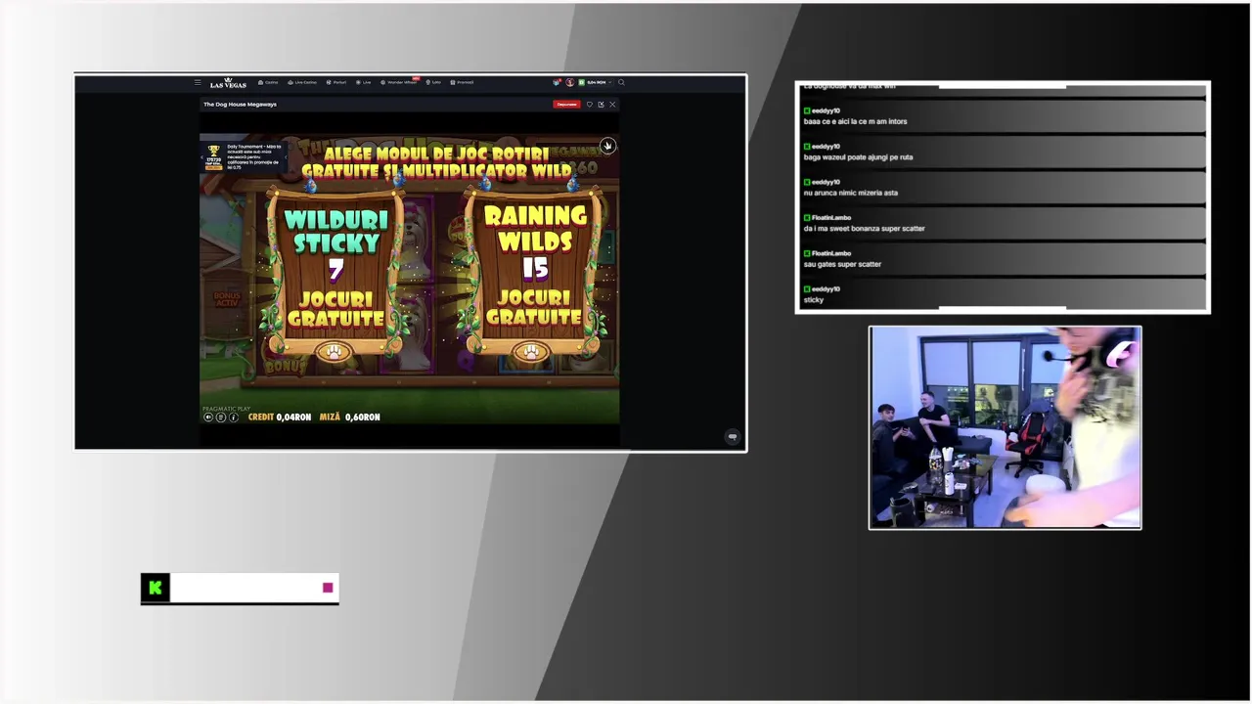Open the Promotii menu item
This screenshot has width=1252, height=704.
pos(462,82)
